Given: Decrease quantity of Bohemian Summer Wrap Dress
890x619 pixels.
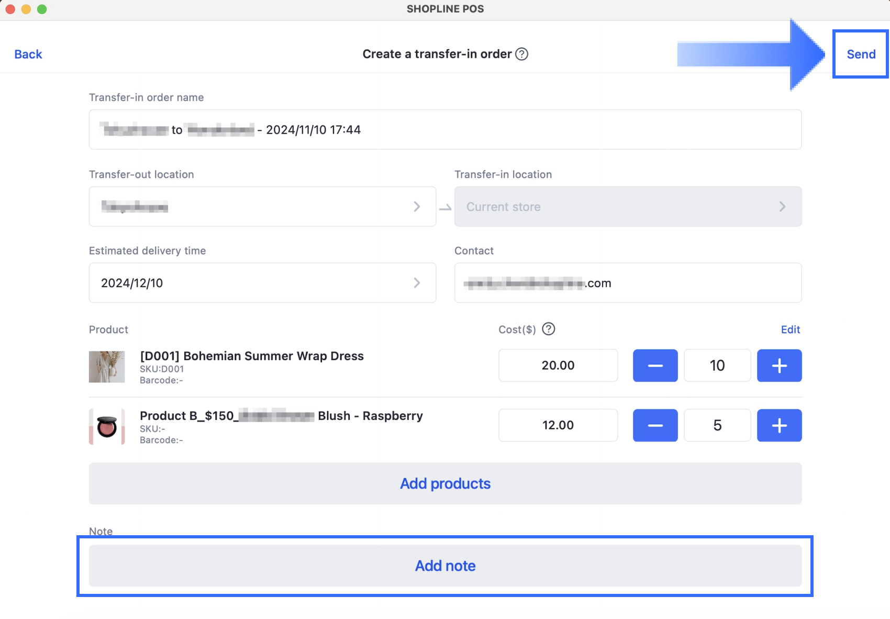Looking at the screenshot, I should point(655,366).
